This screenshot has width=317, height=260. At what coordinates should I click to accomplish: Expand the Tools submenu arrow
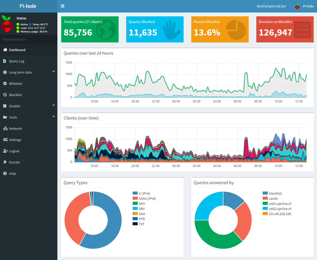(54, 116)
